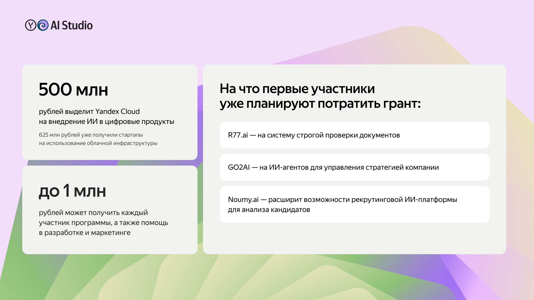
Task: Click the до 1 млн heading
Action: [x=72, y=191]
